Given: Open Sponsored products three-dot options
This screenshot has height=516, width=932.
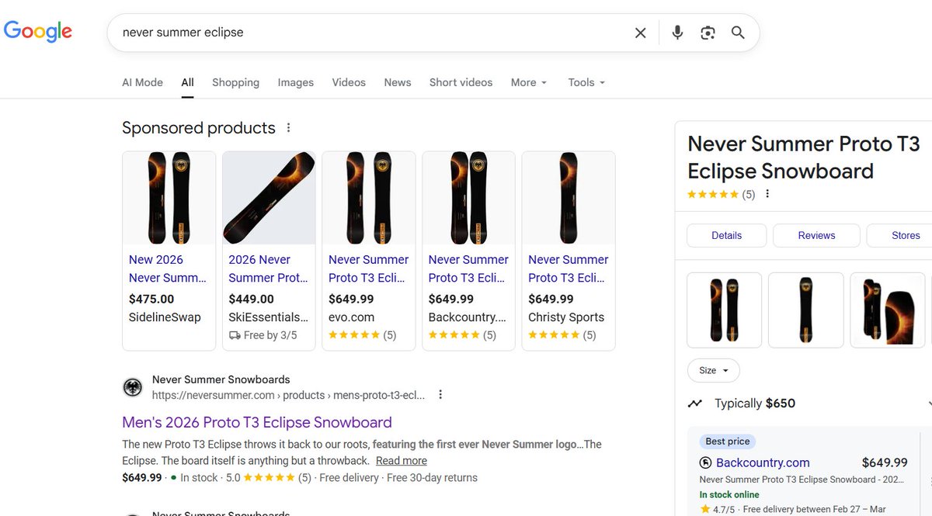Looking at the screenshot, I should tap(289, 127).
